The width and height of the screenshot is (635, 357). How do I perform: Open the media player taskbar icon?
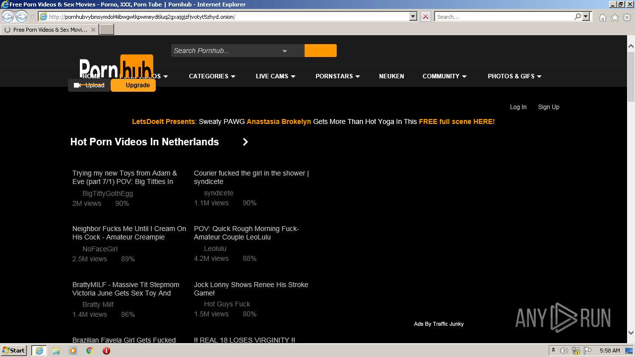point(73,351)
